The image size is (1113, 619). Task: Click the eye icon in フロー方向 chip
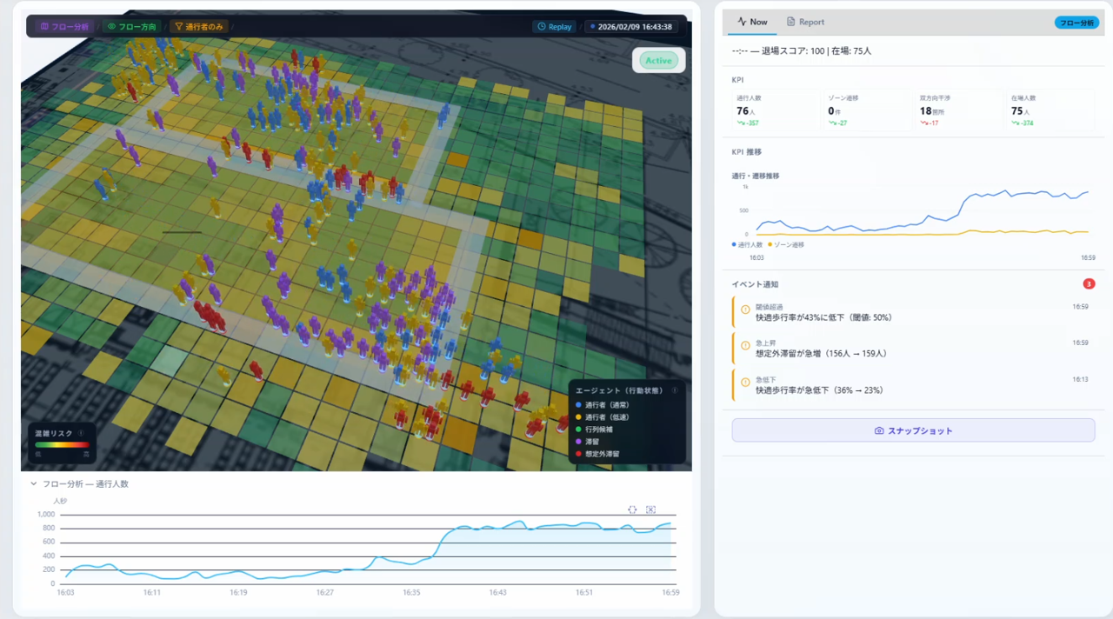click(111, 27)
